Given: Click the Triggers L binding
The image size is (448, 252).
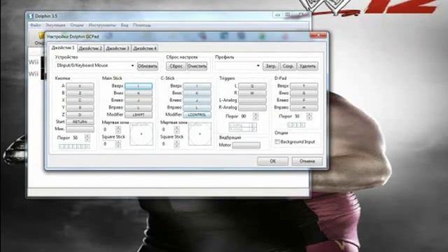Looking at the screenshot, I should click(x=252, y=86).
